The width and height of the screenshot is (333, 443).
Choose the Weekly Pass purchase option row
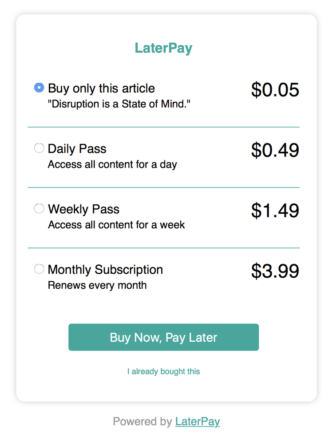[84, 209]
